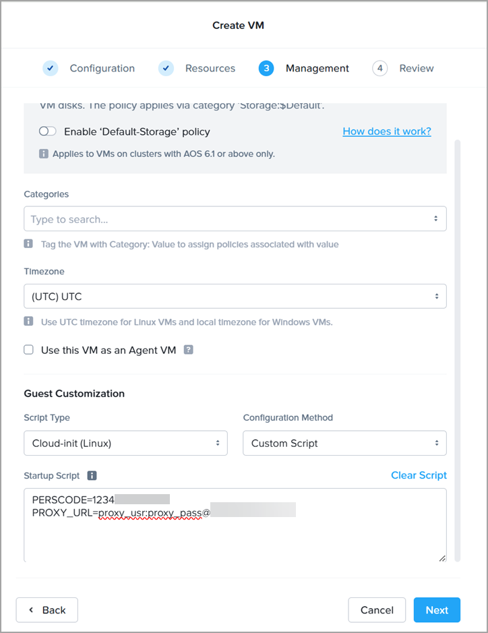Enable the 'Default-Storage' policy toggle

tap(47, 131)
